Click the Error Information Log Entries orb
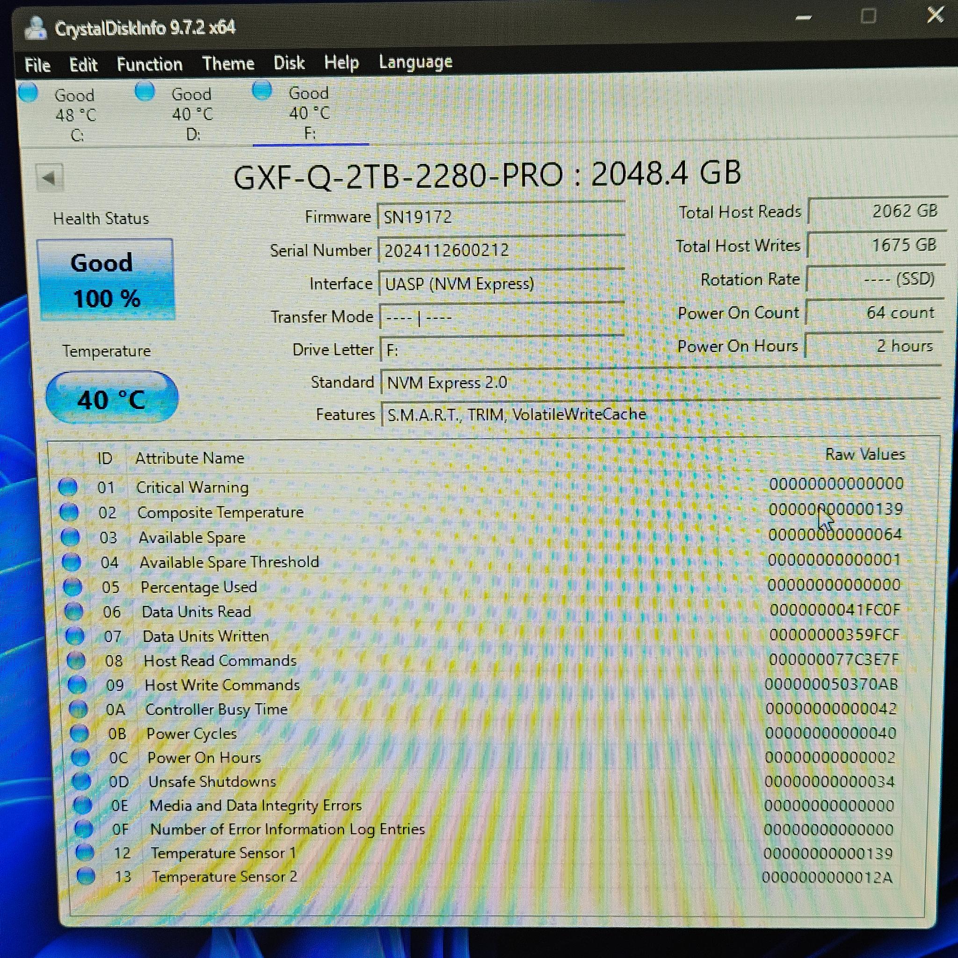The image size is (958, 958). tap(83, 828)
